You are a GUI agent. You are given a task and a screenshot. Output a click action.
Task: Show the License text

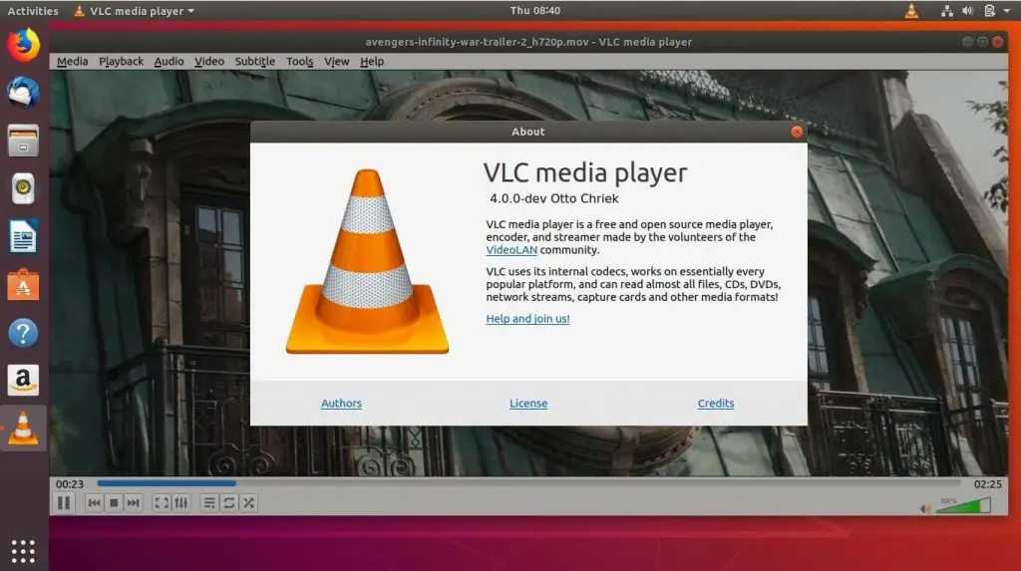pos(528,403)
